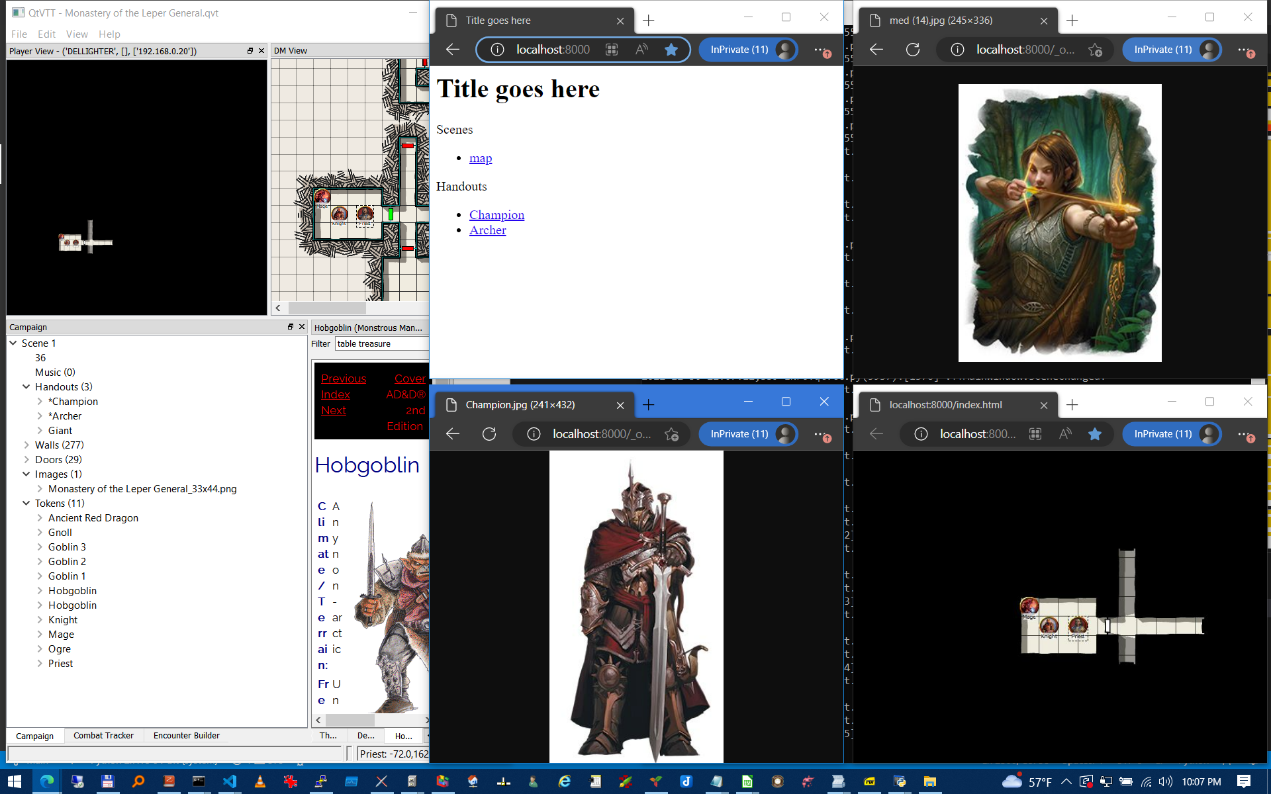1271x794 pixels.
Task: Switch to Encounter Builder tab
Action: click(187, 735)
